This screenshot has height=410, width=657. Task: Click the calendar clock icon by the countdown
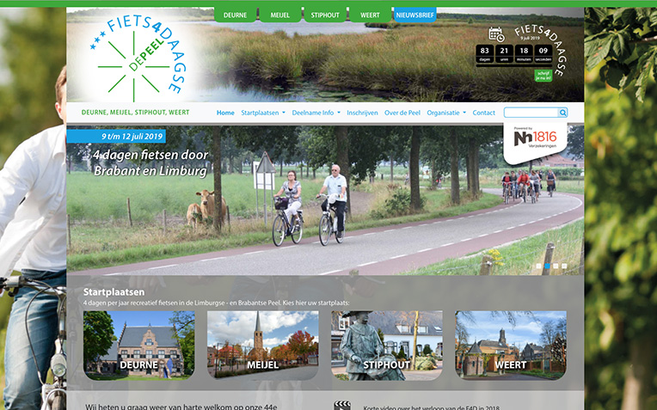click(496, 34)
